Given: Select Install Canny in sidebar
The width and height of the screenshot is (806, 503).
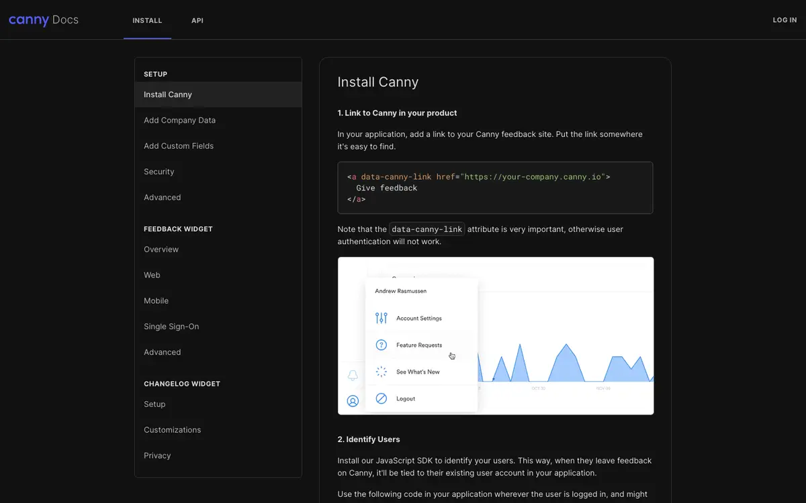Looking at the screenshot, I should (218, 95).
